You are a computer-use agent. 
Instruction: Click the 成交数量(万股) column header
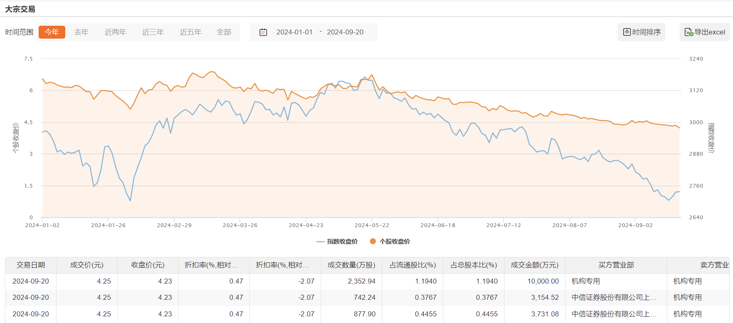pyautogui.click(x=351, y=265)
